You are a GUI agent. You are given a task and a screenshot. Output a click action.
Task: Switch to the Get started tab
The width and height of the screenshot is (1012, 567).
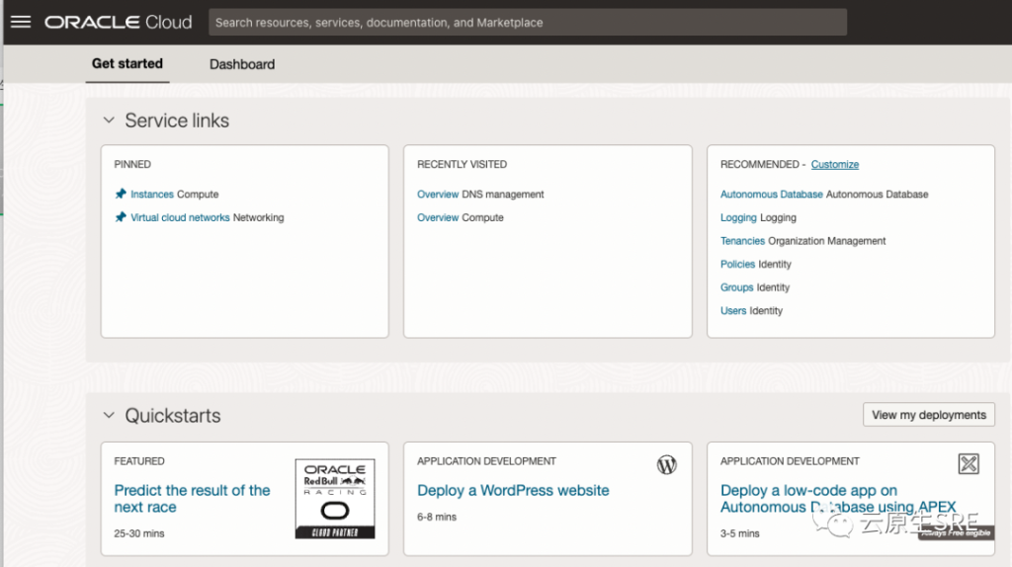[x=127, y=63]
